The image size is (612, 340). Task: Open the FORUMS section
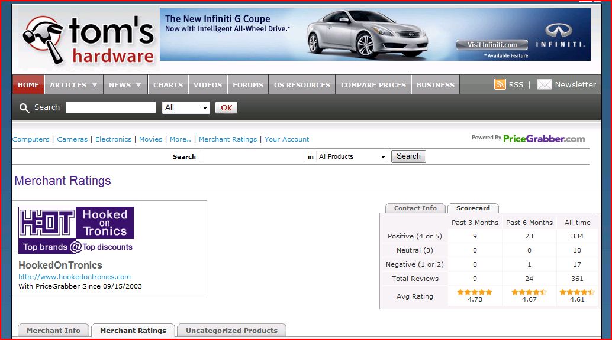coord(248,84)
